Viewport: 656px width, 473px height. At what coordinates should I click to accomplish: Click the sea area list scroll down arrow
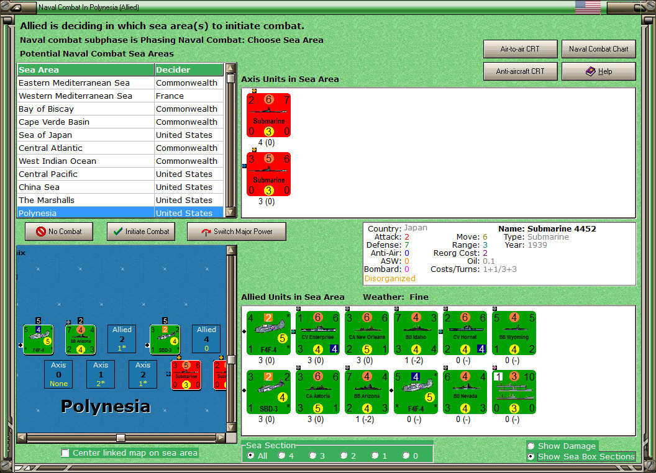tap(230, 212)
